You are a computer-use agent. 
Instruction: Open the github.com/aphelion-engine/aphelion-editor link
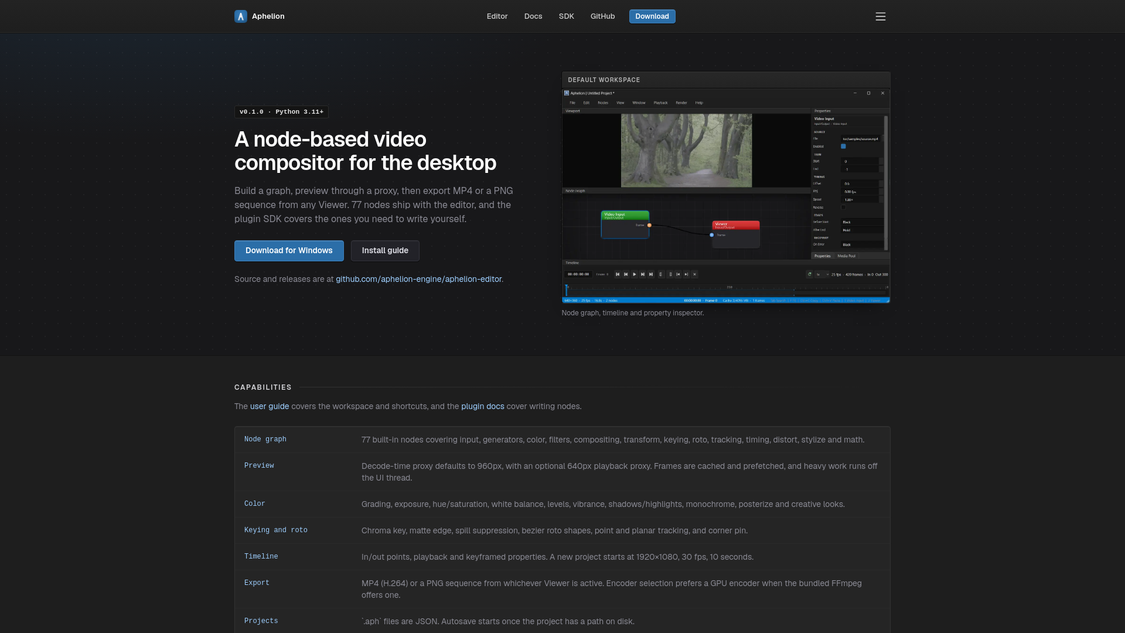(418, 280)
